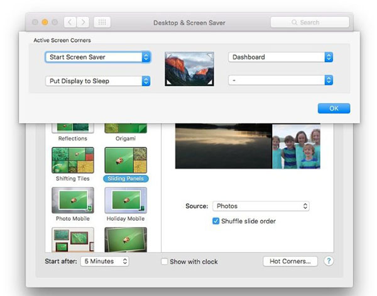The image size is (377, 296).
Task: Click in the Search field
Action: coord(310,22)
